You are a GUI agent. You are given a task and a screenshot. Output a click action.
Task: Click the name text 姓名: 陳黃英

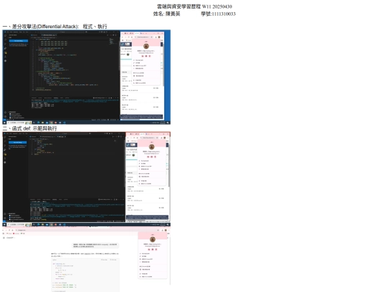coord(166,14)
